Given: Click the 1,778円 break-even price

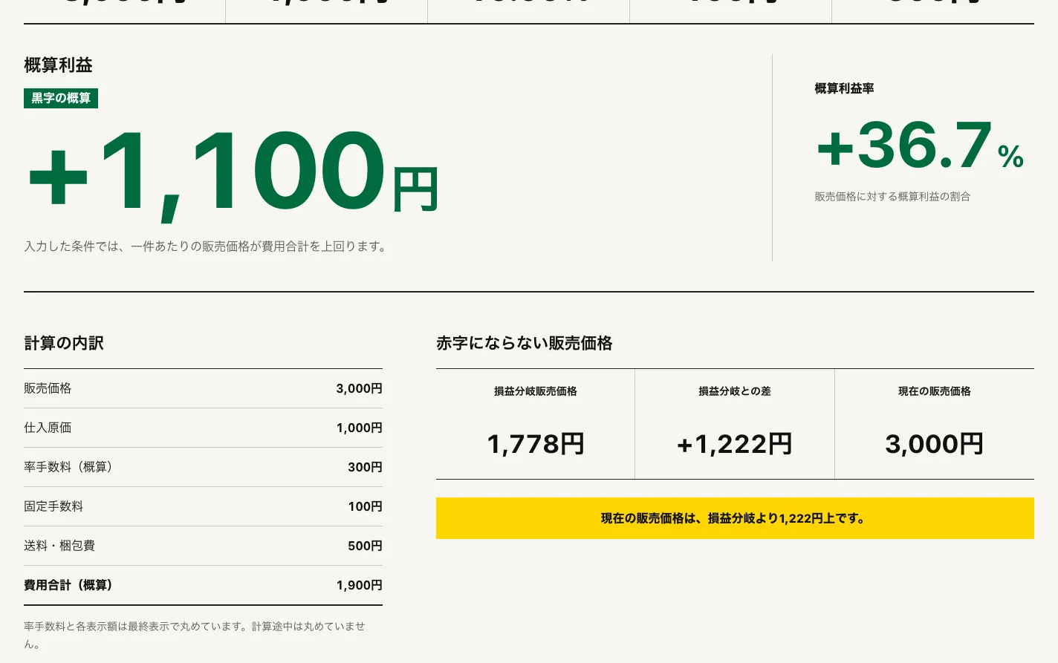Looking at the screenshot, I should (536, 444).
